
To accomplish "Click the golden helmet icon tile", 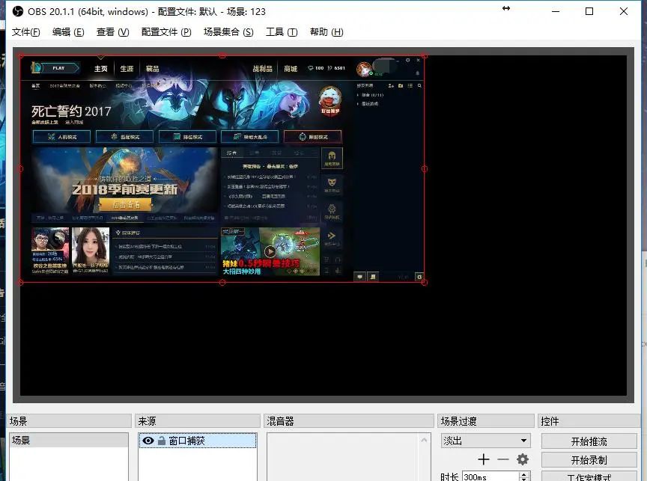I will 332,159.
